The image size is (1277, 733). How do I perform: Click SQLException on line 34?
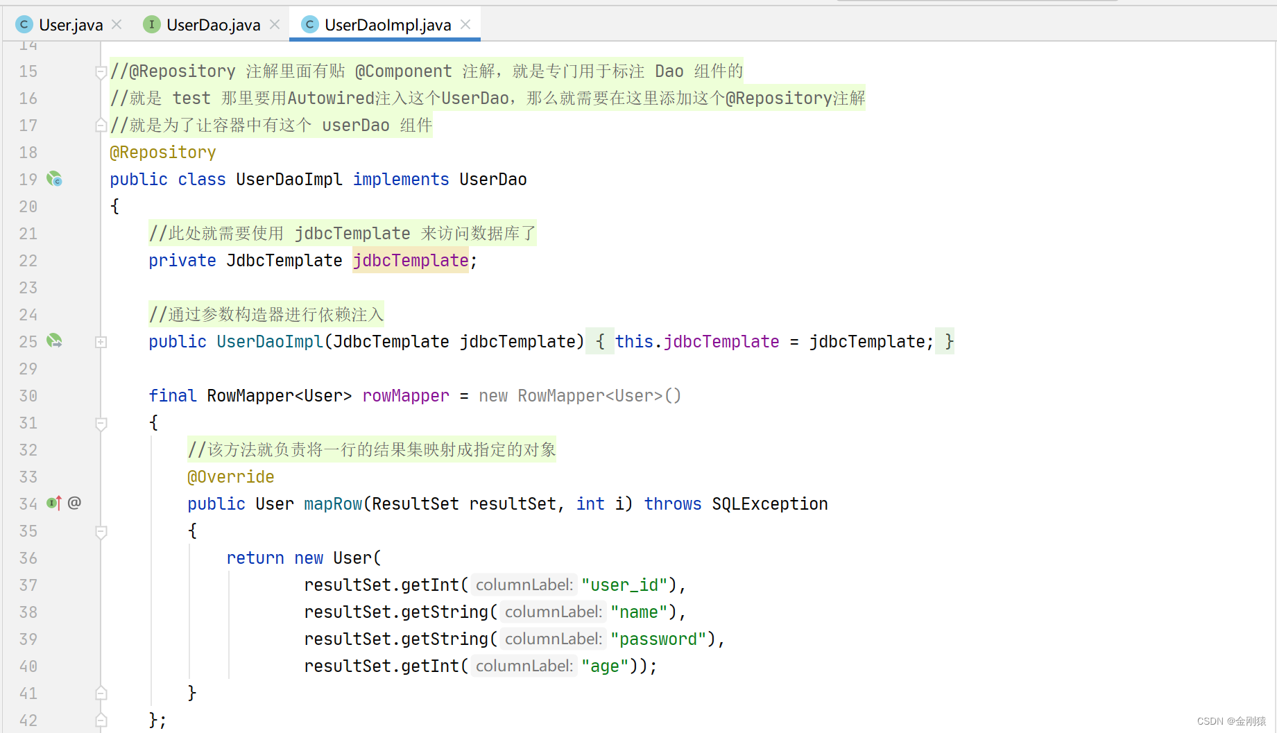pos(770,504)
